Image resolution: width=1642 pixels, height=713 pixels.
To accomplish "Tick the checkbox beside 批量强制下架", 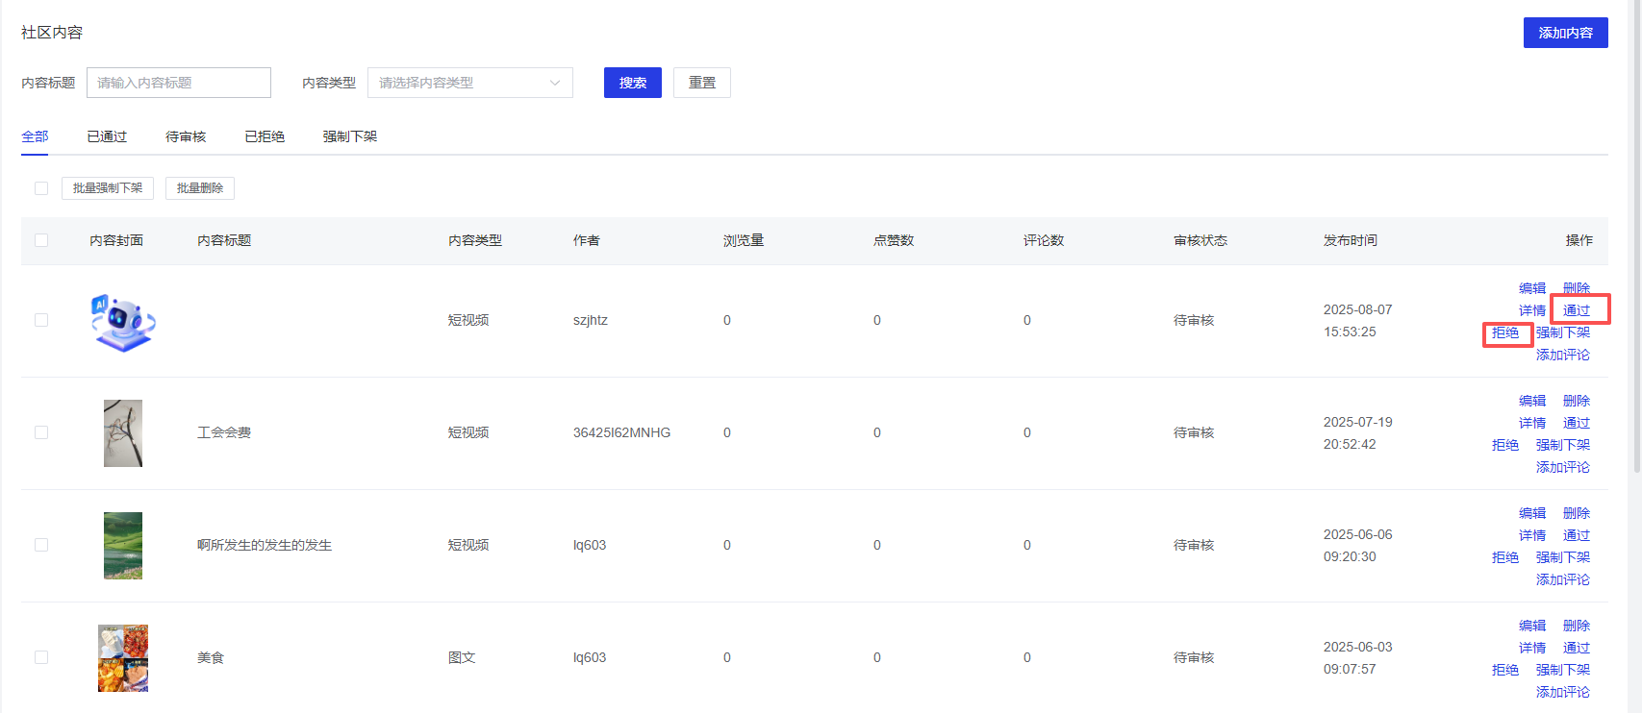I will point(41,188).
